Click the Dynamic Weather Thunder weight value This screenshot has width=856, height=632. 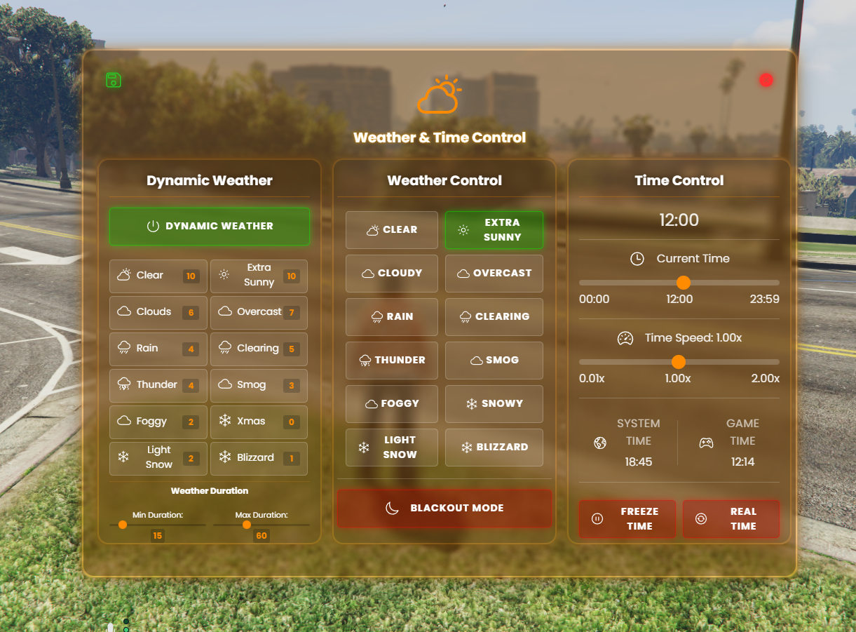pyautogui.click(x=191, y=386)
